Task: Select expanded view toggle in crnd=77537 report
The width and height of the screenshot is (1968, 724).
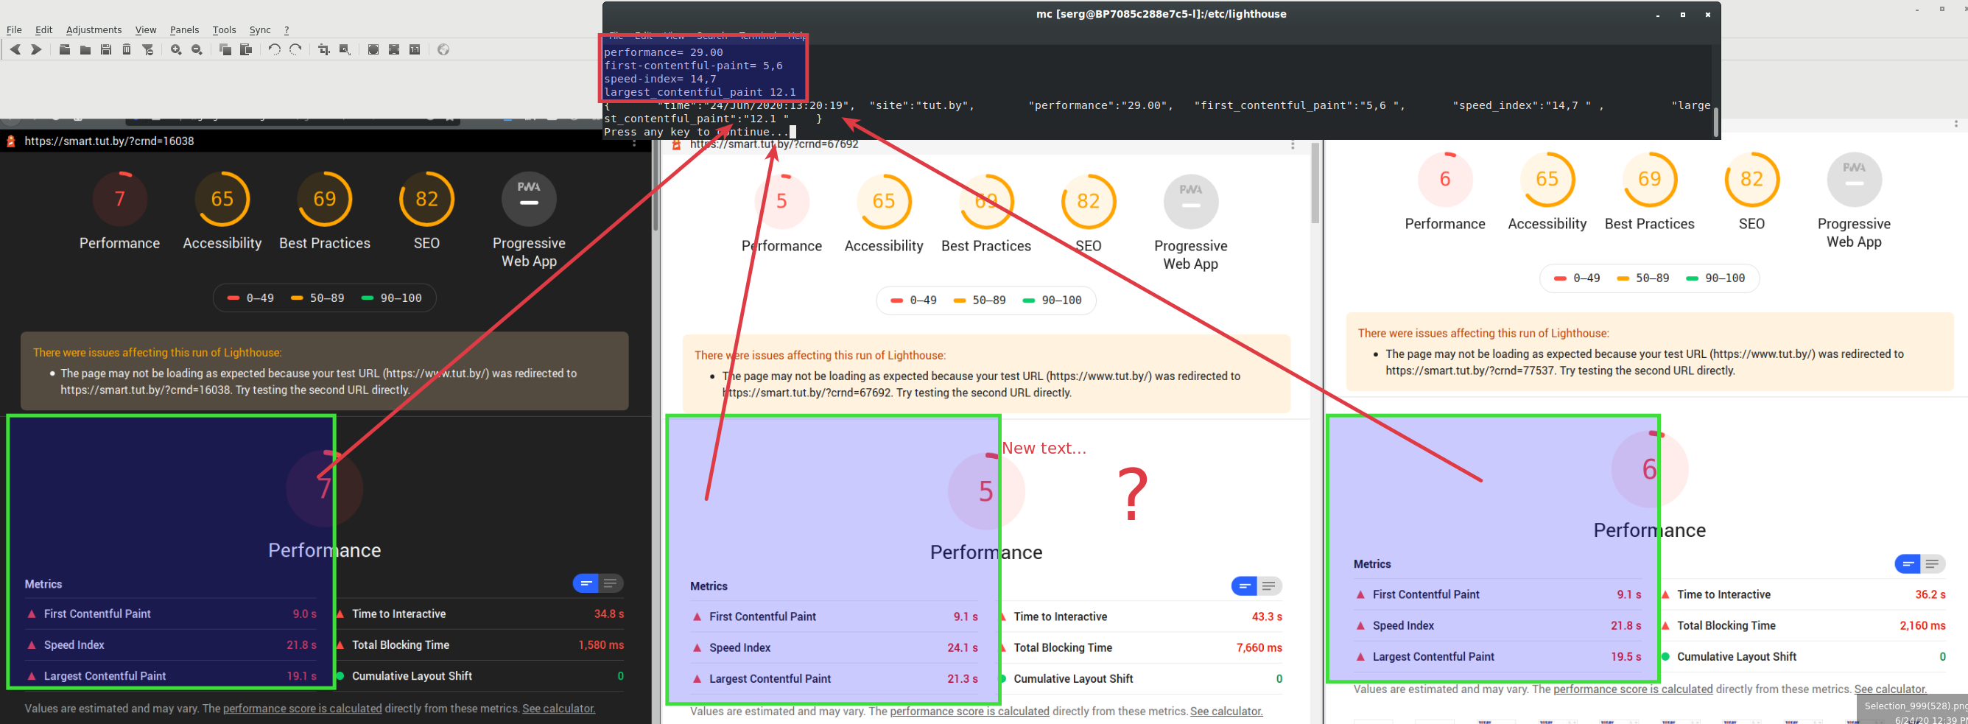Action: coord(1932,563)
